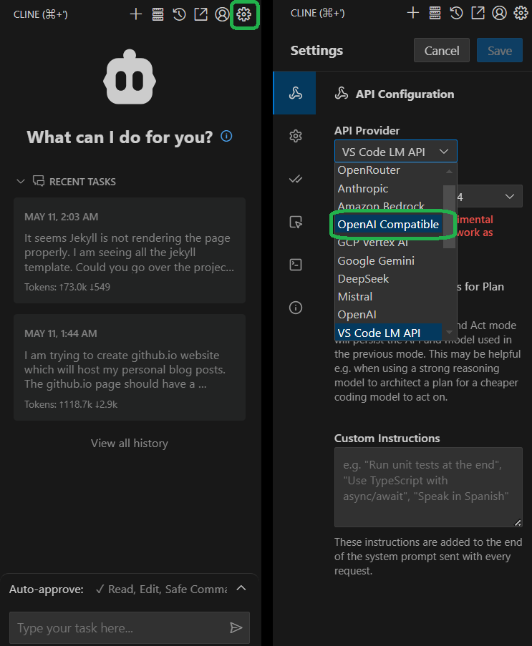
Task: Pop out left Cline panel into editor
Action: [200, 14]
